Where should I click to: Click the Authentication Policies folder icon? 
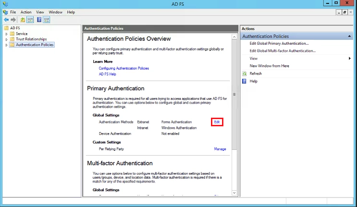12,45
